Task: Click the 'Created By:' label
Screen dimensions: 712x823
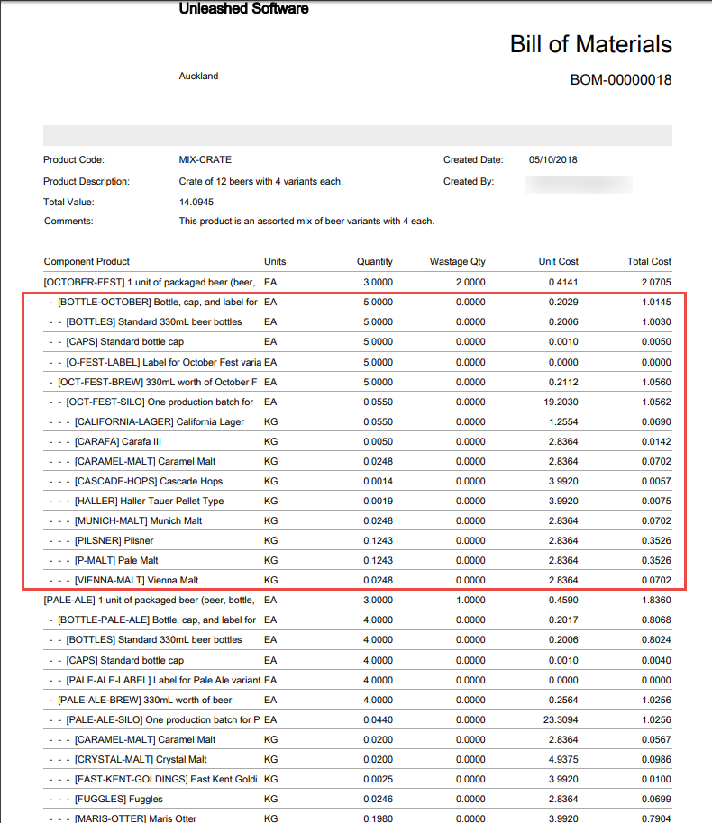Action: (x=468, y=182)
